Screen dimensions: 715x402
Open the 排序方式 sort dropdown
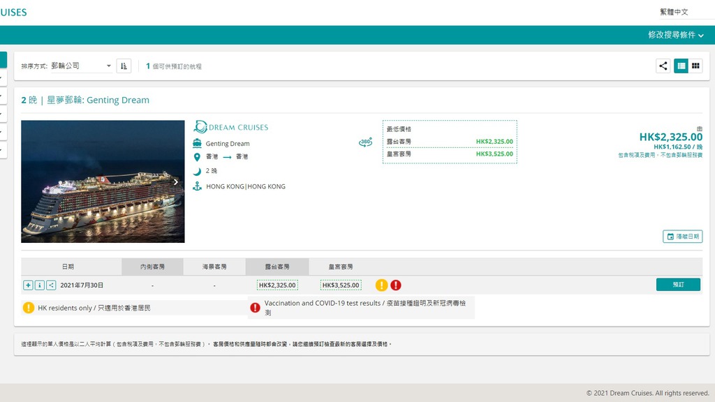[81, 66]
